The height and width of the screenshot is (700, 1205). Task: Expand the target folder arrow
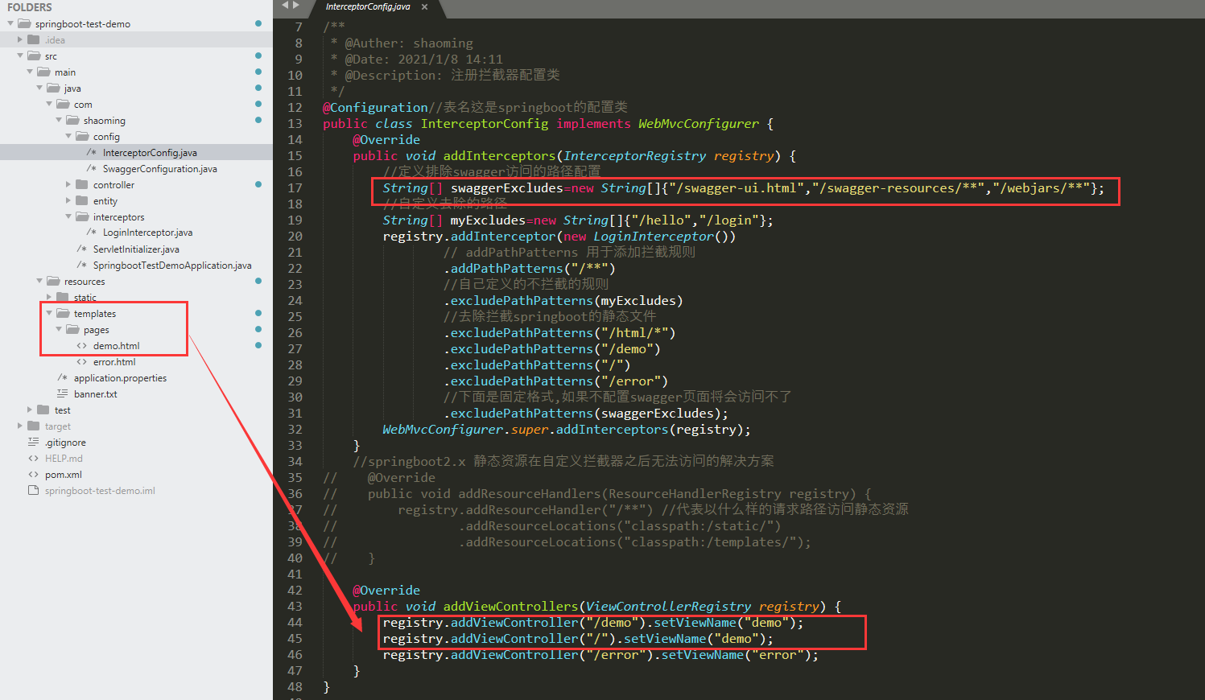pyautogui.click(x=20, y=426)
